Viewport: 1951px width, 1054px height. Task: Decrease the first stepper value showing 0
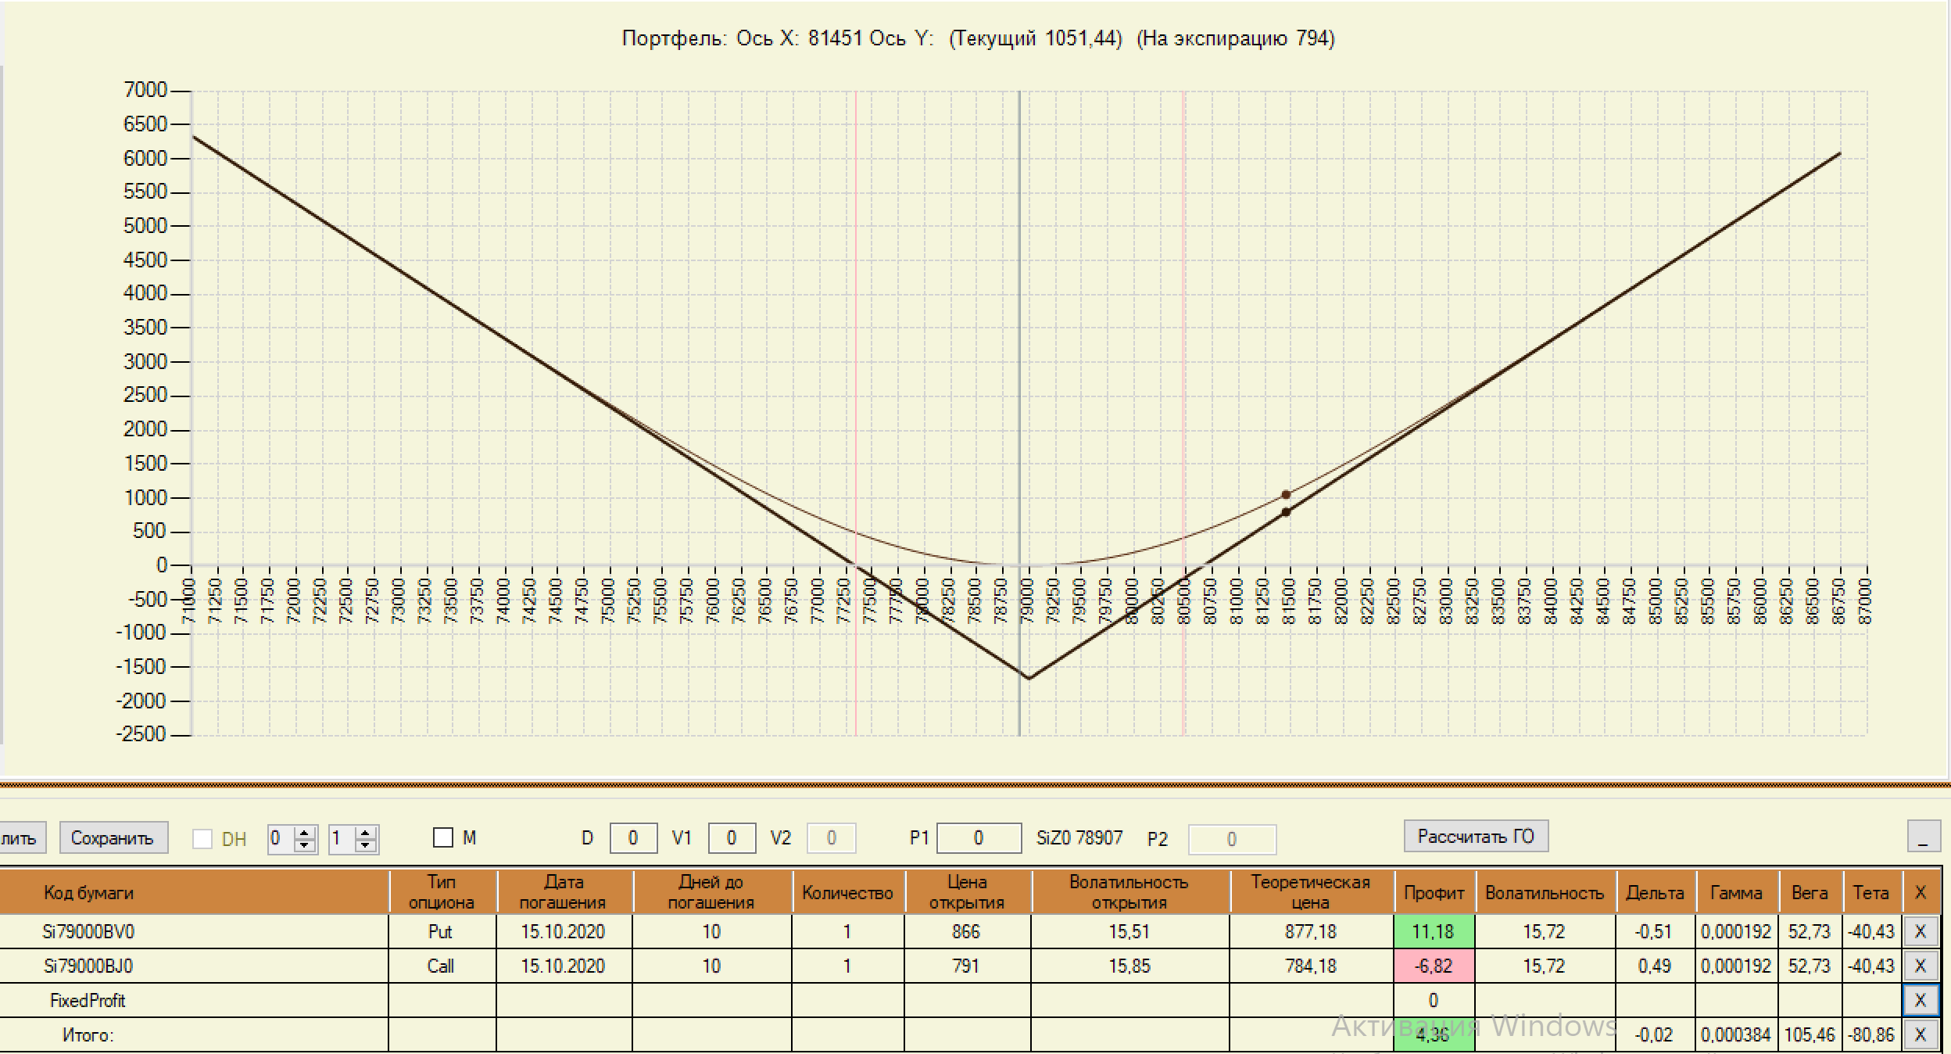tap(305, 845)
